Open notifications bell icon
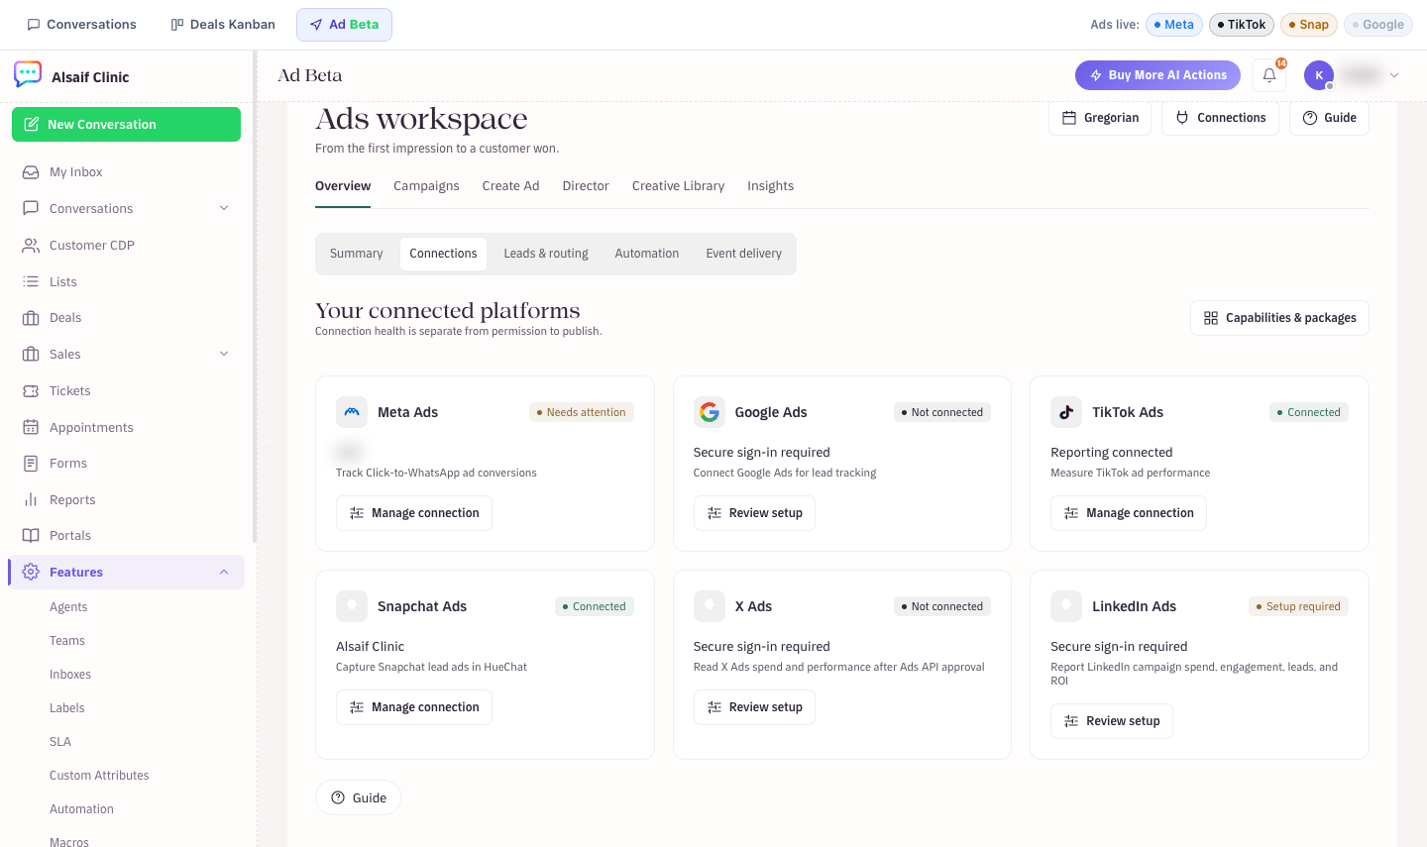 pyautogui.click(x=1269, y=75)
